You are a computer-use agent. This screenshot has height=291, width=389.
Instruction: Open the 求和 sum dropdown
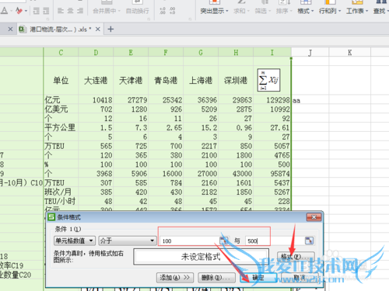[241, 11]
